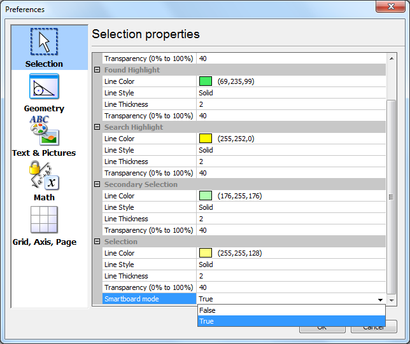This screenshot has height=344, width=410.
Task: Collapse the Selection property group
Action: (97, 242)
